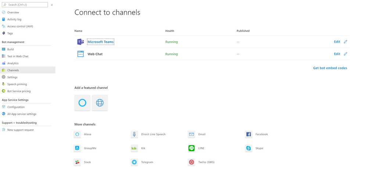The image size is (367, 171).
Task: Select the Telegram channel label
Action: point(147,162)
